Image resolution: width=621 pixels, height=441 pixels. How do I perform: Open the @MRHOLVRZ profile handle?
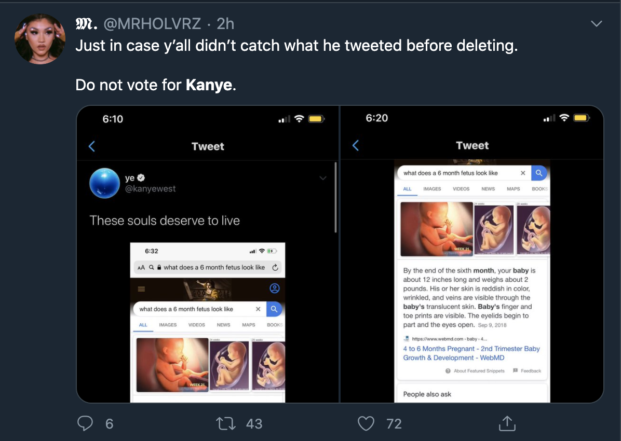(153, 23)
